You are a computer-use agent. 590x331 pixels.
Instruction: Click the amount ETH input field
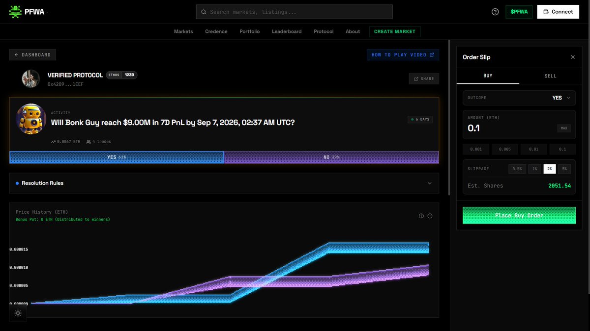click(509, 128)
